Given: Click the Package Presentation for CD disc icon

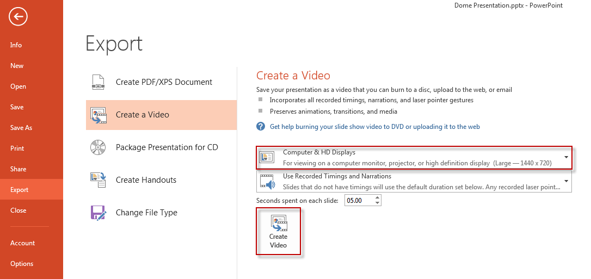Looking at the screenshot, I should click(98, 147).
